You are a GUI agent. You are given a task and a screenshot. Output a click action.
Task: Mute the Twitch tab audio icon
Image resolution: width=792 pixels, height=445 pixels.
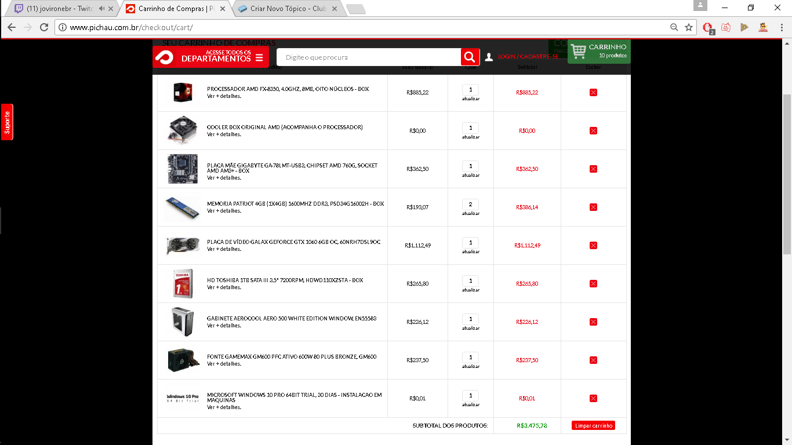102,9
